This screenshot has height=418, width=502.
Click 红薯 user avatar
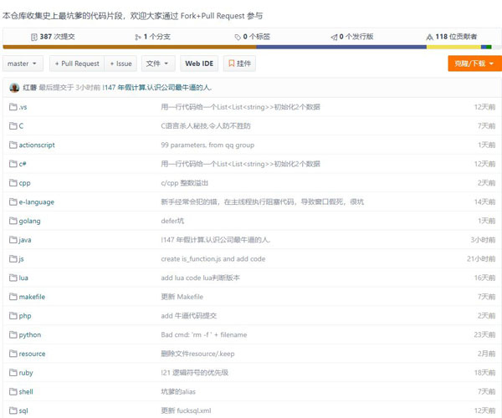14,87
